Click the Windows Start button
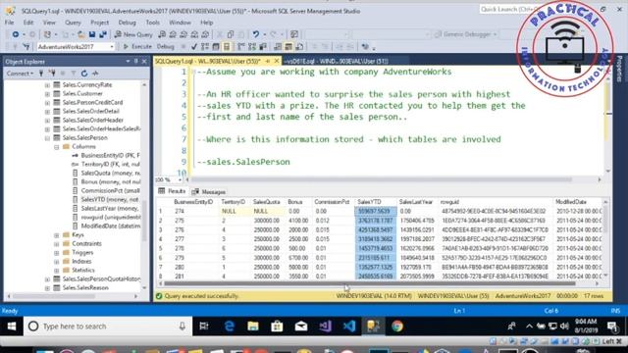This screenshot has height=353, width=628. [12, 327]
